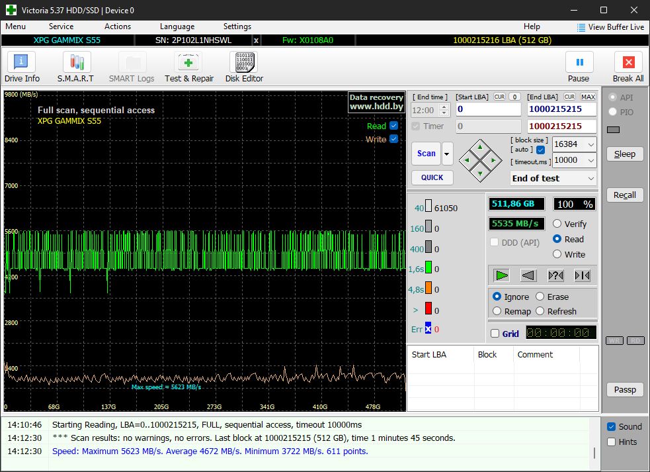Open the Service menu

click(x=61, y=26)
